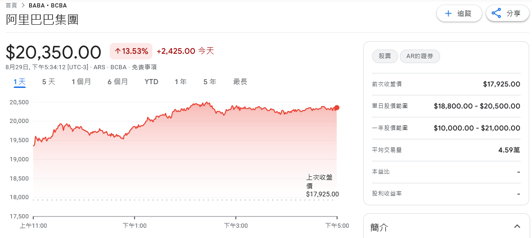
Task: Click the red endpoint dot on chart
Action: click(x=337, y=108)
